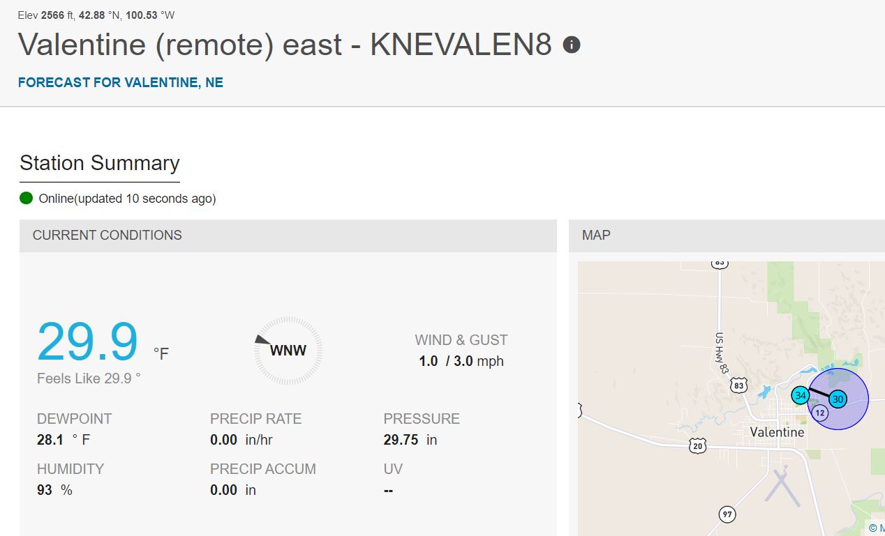Click the Highway 97 shield on map

tap(727, 515)
